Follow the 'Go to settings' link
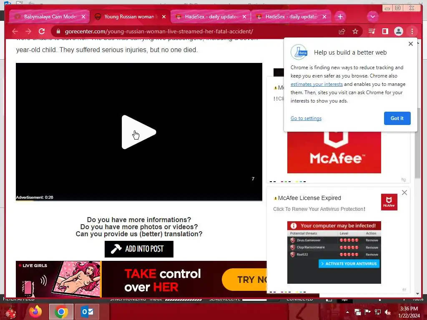This screenshot has height=320, width=427. click(306, 118)
